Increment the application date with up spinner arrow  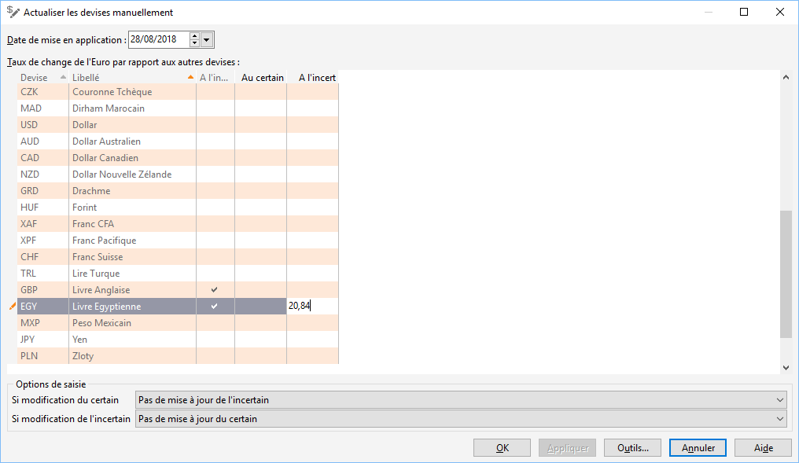point(194,35)
